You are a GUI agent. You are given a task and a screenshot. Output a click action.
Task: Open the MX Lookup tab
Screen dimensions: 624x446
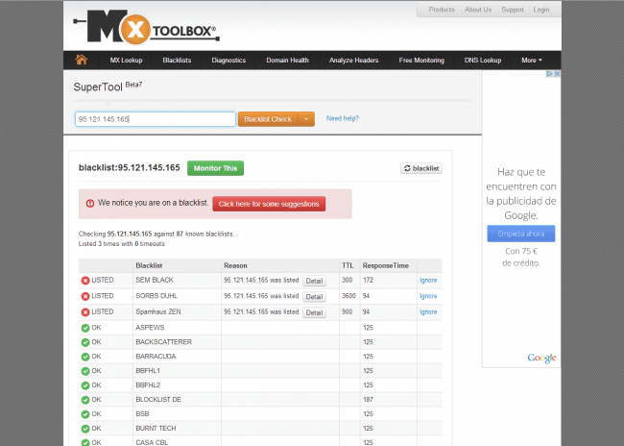126,61
